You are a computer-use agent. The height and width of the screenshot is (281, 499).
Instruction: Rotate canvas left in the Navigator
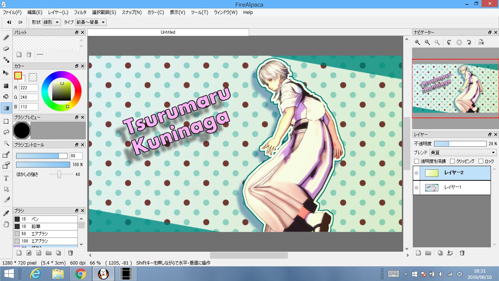(449, 42)
